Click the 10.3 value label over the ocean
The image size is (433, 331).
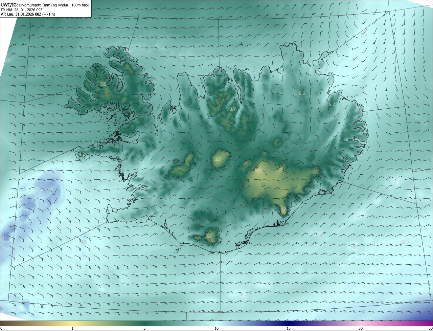point(405,242)
